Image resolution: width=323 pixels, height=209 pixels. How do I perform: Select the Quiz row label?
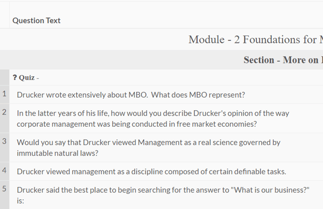(26, 78)
